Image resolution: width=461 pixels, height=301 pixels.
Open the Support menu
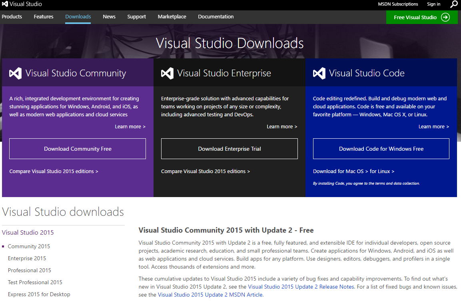(136, 17)
